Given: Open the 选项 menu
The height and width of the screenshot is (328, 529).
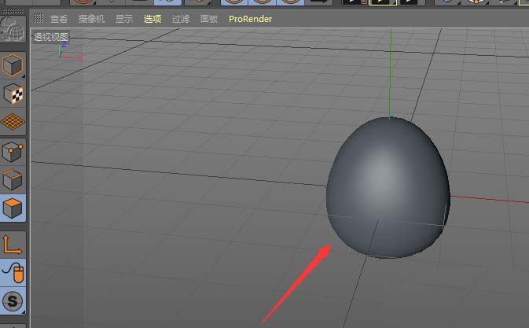Looking at the screenshot, I should tap(152, 19).
